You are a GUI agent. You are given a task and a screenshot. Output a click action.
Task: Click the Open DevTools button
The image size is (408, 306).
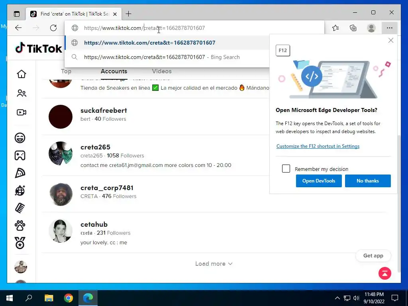point(319,181)
